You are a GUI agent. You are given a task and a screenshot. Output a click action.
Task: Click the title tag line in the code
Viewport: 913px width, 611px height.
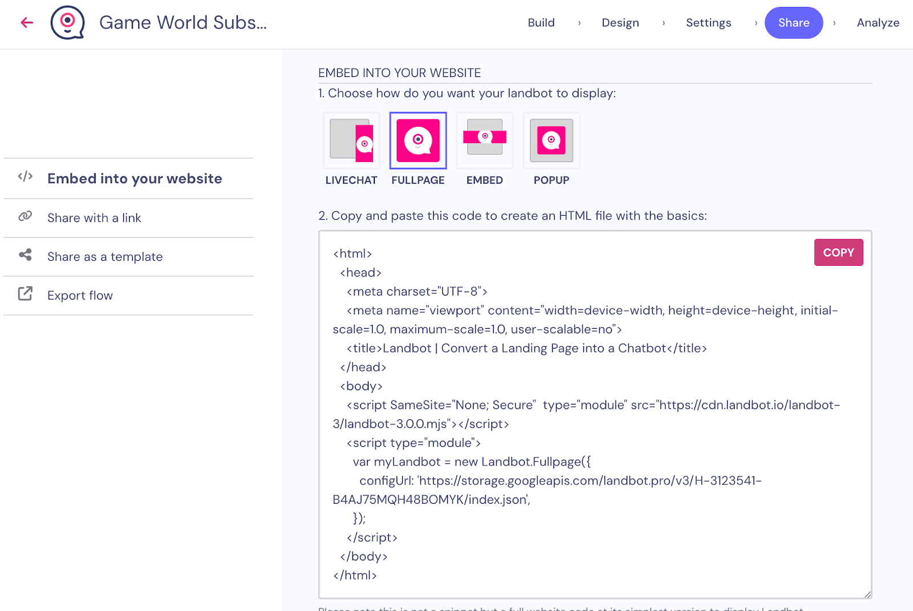527,349
